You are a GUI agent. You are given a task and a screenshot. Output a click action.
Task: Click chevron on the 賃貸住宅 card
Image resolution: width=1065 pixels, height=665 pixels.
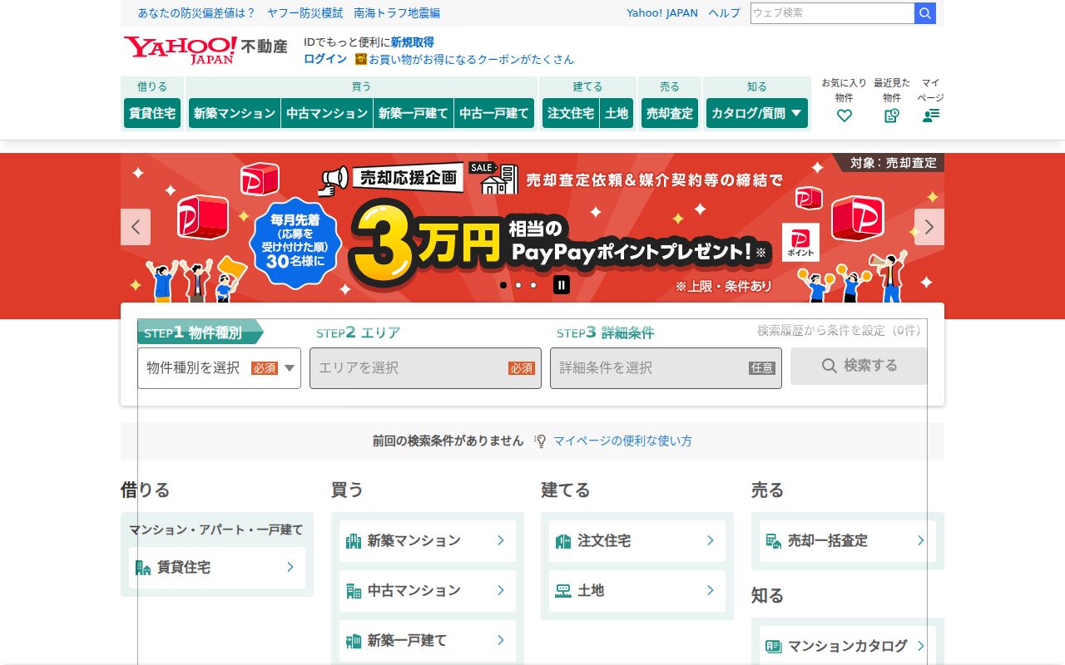point(290,567)
